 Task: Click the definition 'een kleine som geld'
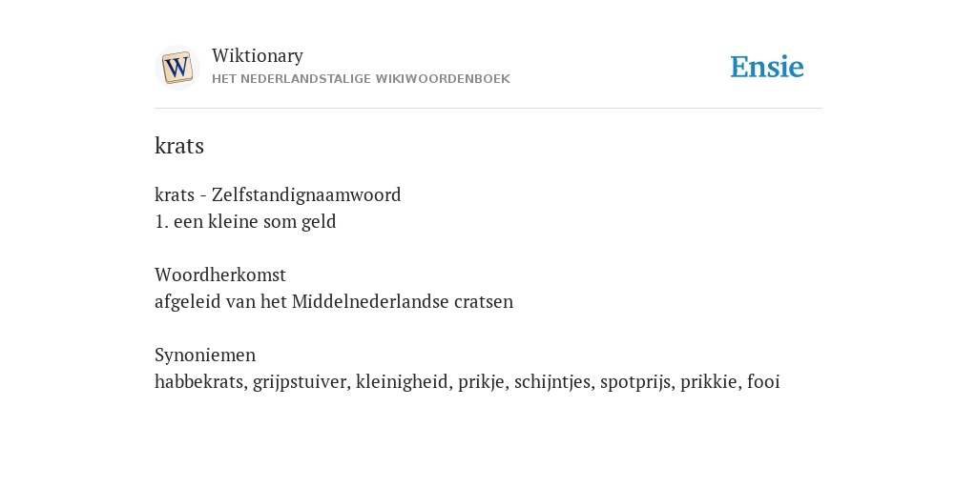(255, 221)
